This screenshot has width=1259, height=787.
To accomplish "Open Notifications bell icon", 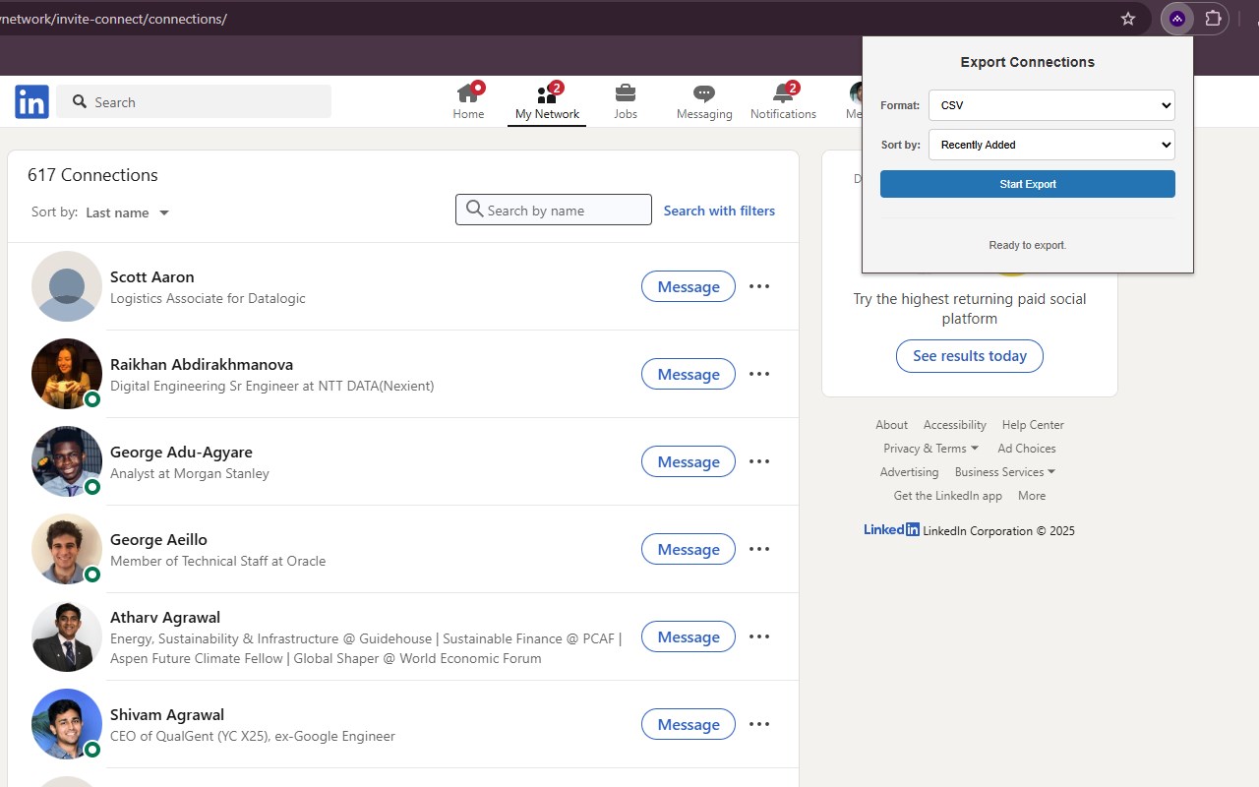I will coord(783,93).
